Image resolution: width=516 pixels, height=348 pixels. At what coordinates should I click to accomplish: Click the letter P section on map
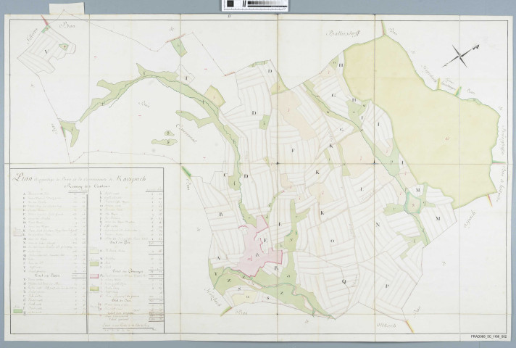[387, 286]
